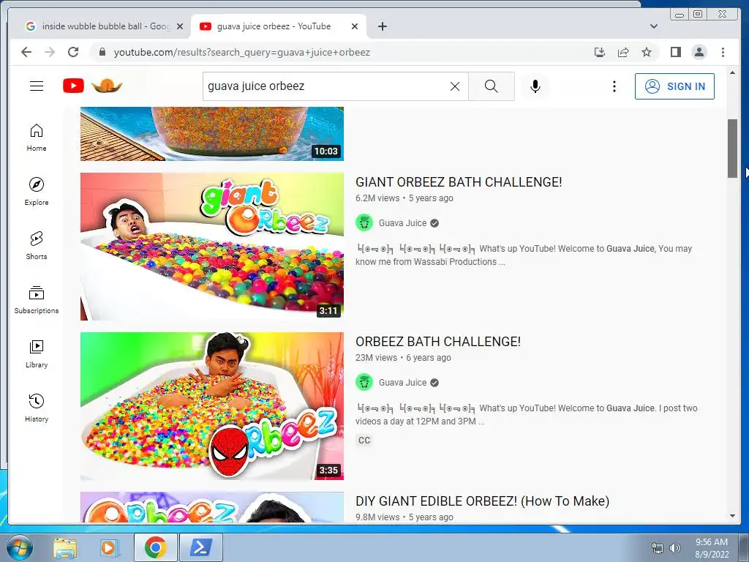The width and height of the screenshot is (749, 562).
Task: Play the 10:03 video thumbnail
Action: click(212, 134)
